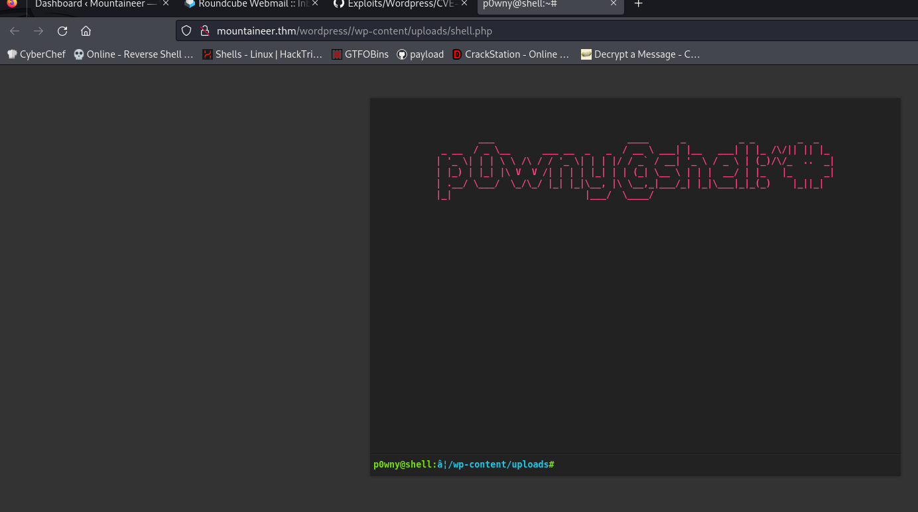The image size is (918, 512).
Task: Open a new tab with plus
Action: coord(638,4)
